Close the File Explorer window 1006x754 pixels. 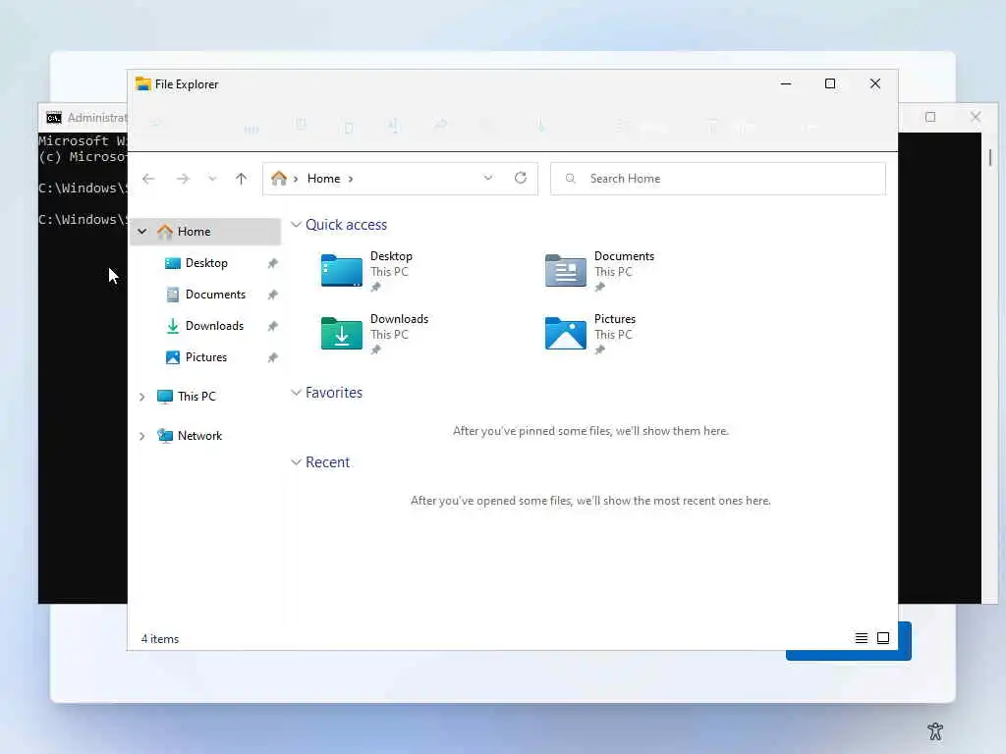[875, 83]
